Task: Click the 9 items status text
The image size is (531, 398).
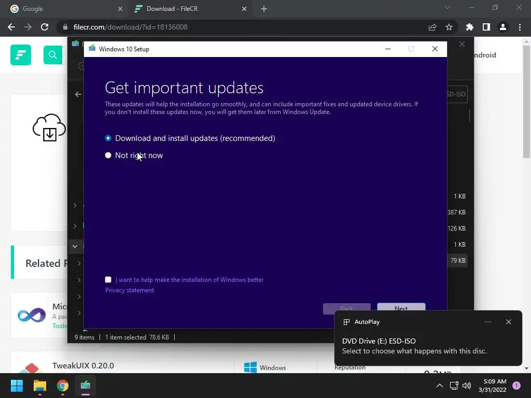Action: click(85, 337)
